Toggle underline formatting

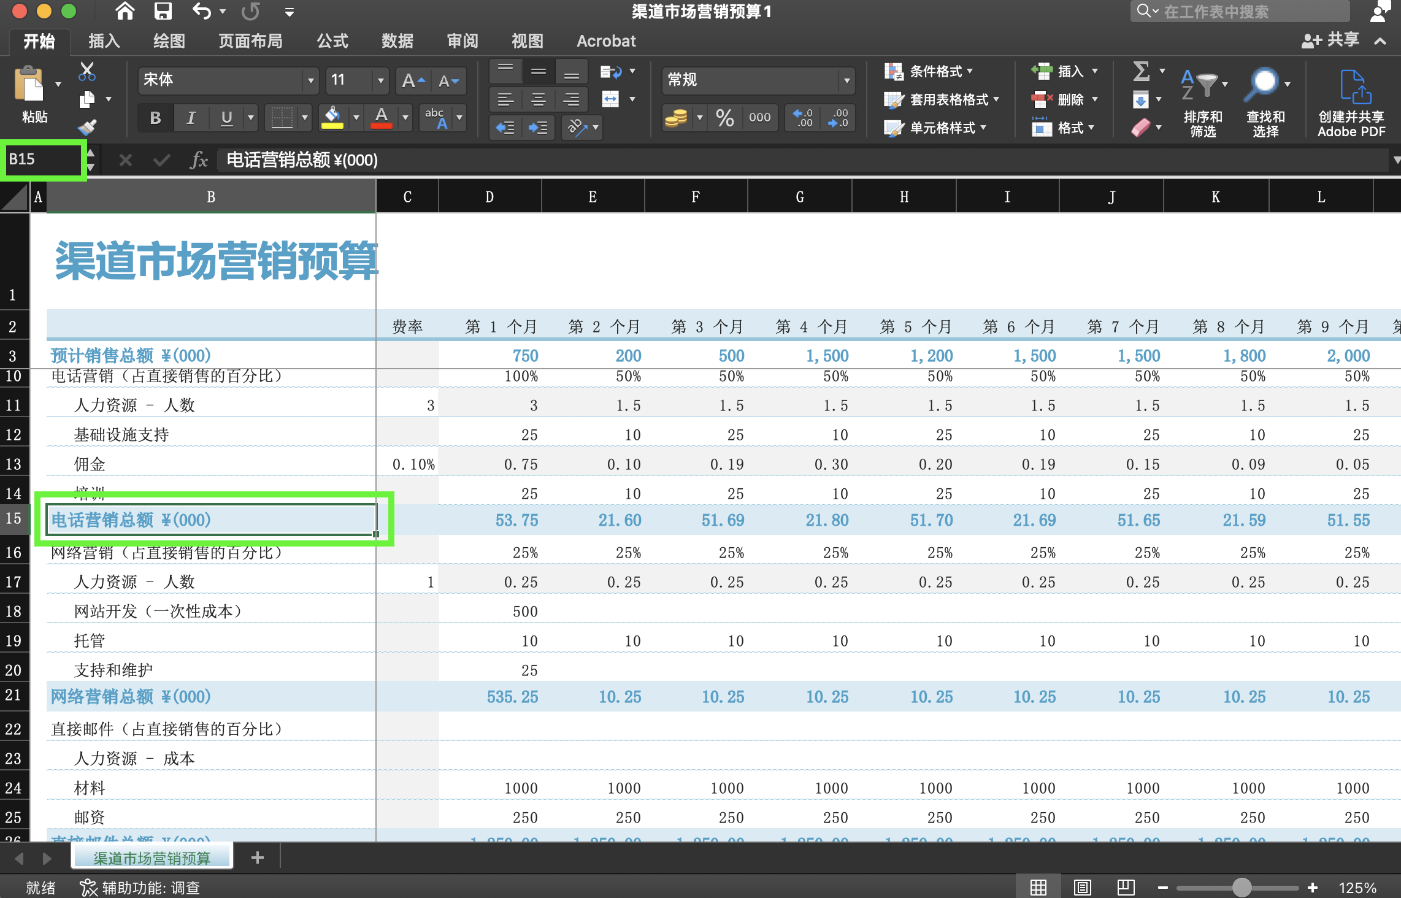[226, 118]
